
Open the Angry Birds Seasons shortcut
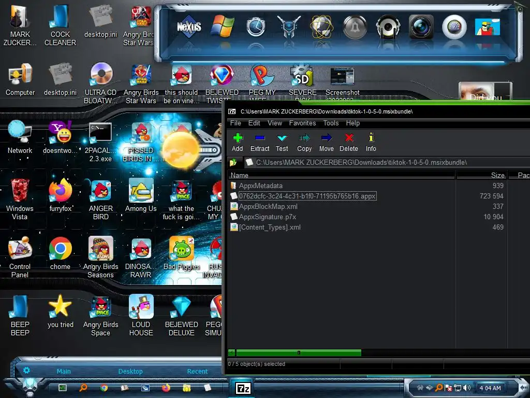100,257
